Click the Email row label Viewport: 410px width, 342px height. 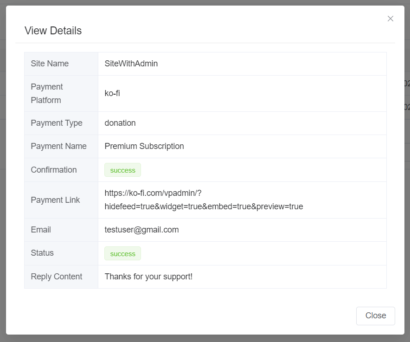[41, 229]
